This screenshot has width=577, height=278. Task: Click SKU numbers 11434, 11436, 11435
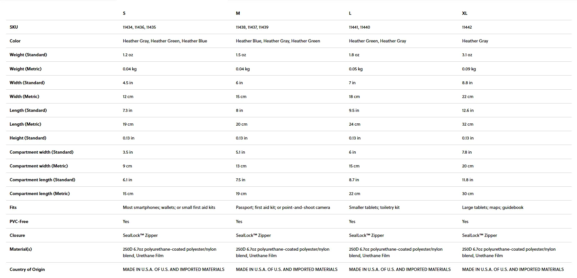click(x=139, y=27)
